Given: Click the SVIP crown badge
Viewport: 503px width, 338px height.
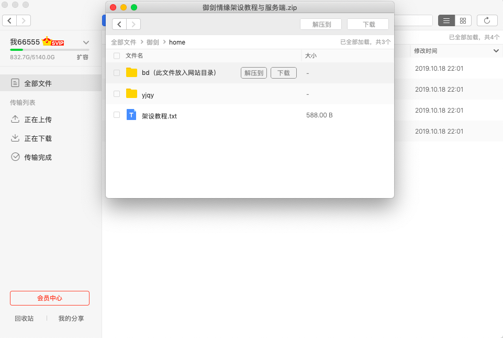Looking at the screenshot, I should pos(53,42).
